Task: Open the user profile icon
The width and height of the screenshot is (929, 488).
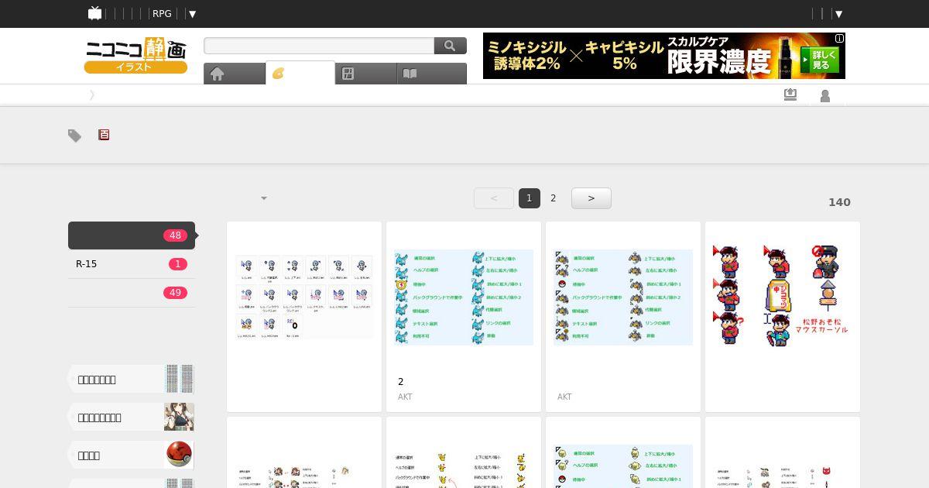Action: (825, 96)
